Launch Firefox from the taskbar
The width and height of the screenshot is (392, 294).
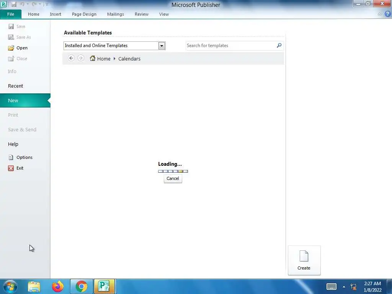pyautogui.click(x=58, y=286)
